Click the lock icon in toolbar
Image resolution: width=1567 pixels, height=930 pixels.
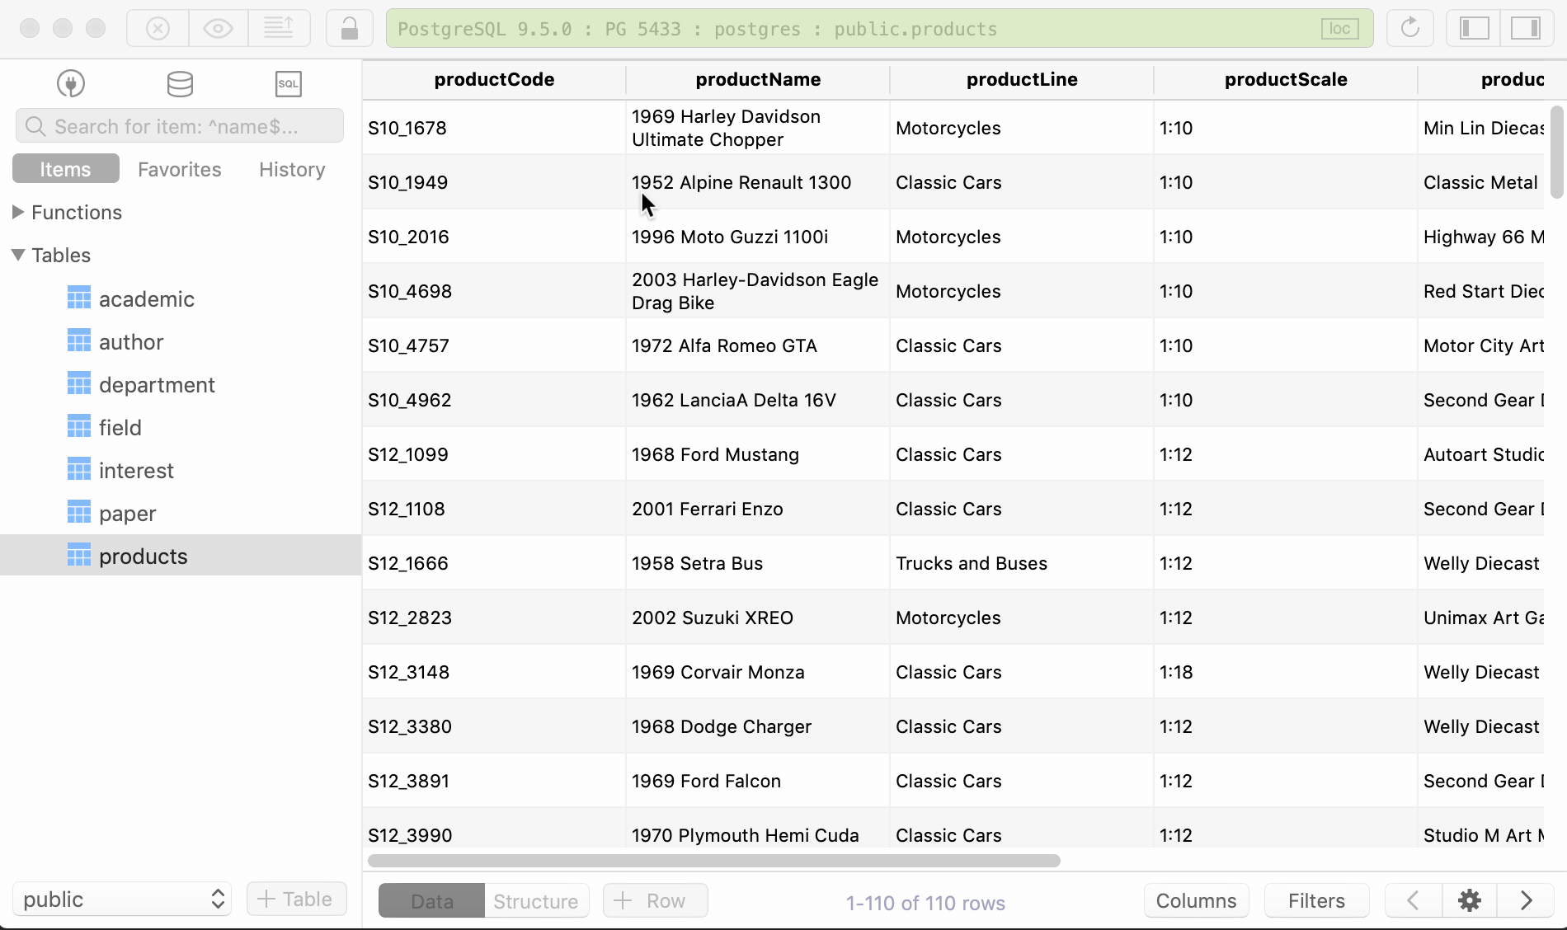[x=350, y=29]
